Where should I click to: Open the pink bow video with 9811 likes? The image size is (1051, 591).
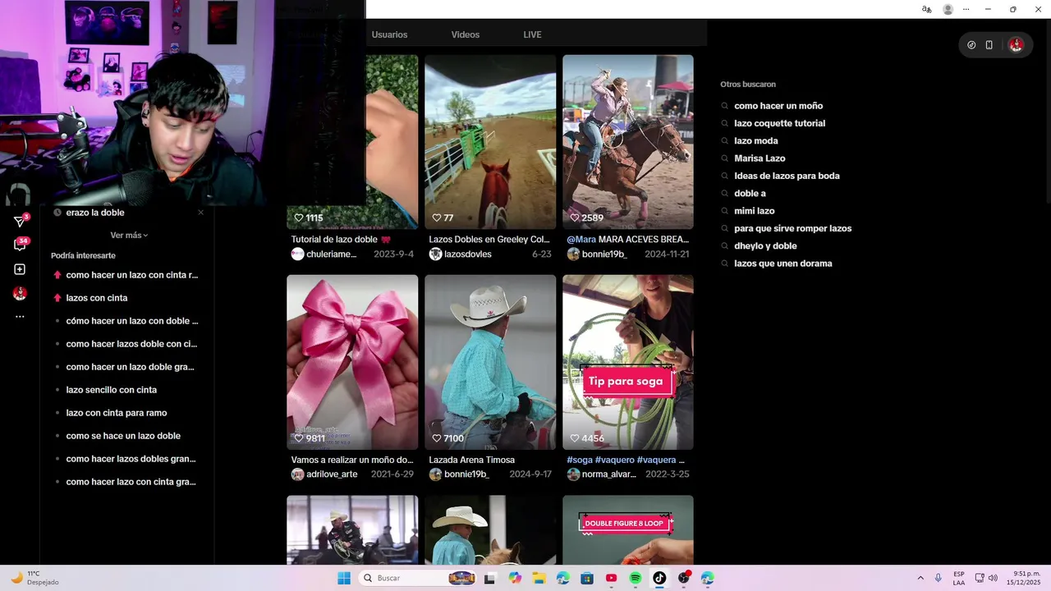pyautogui.click(x=352, y=362)
